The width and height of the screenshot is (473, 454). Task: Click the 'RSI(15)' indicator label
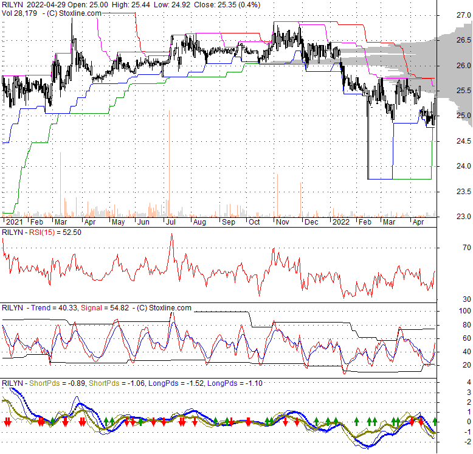[42, 232]
